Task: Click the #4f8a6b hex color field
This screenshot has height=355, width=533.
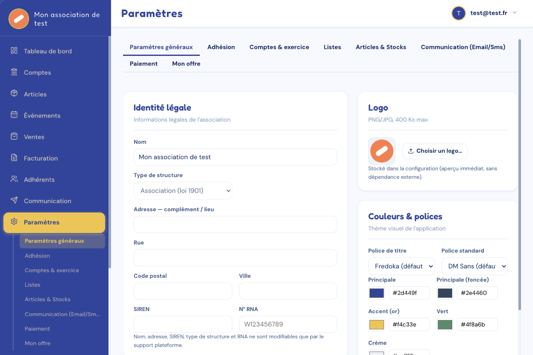Action: pos(477,324)
